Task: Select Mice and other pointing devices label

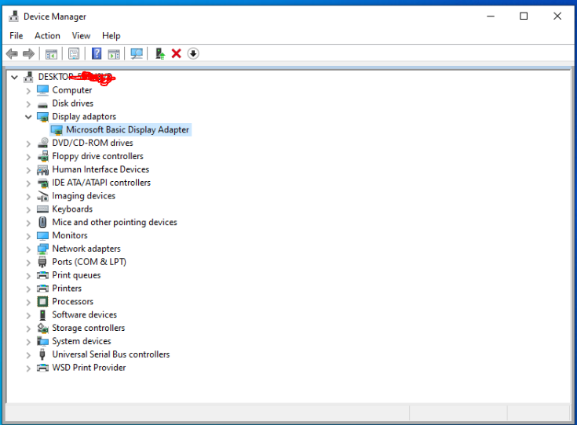Action: point(115,222)
